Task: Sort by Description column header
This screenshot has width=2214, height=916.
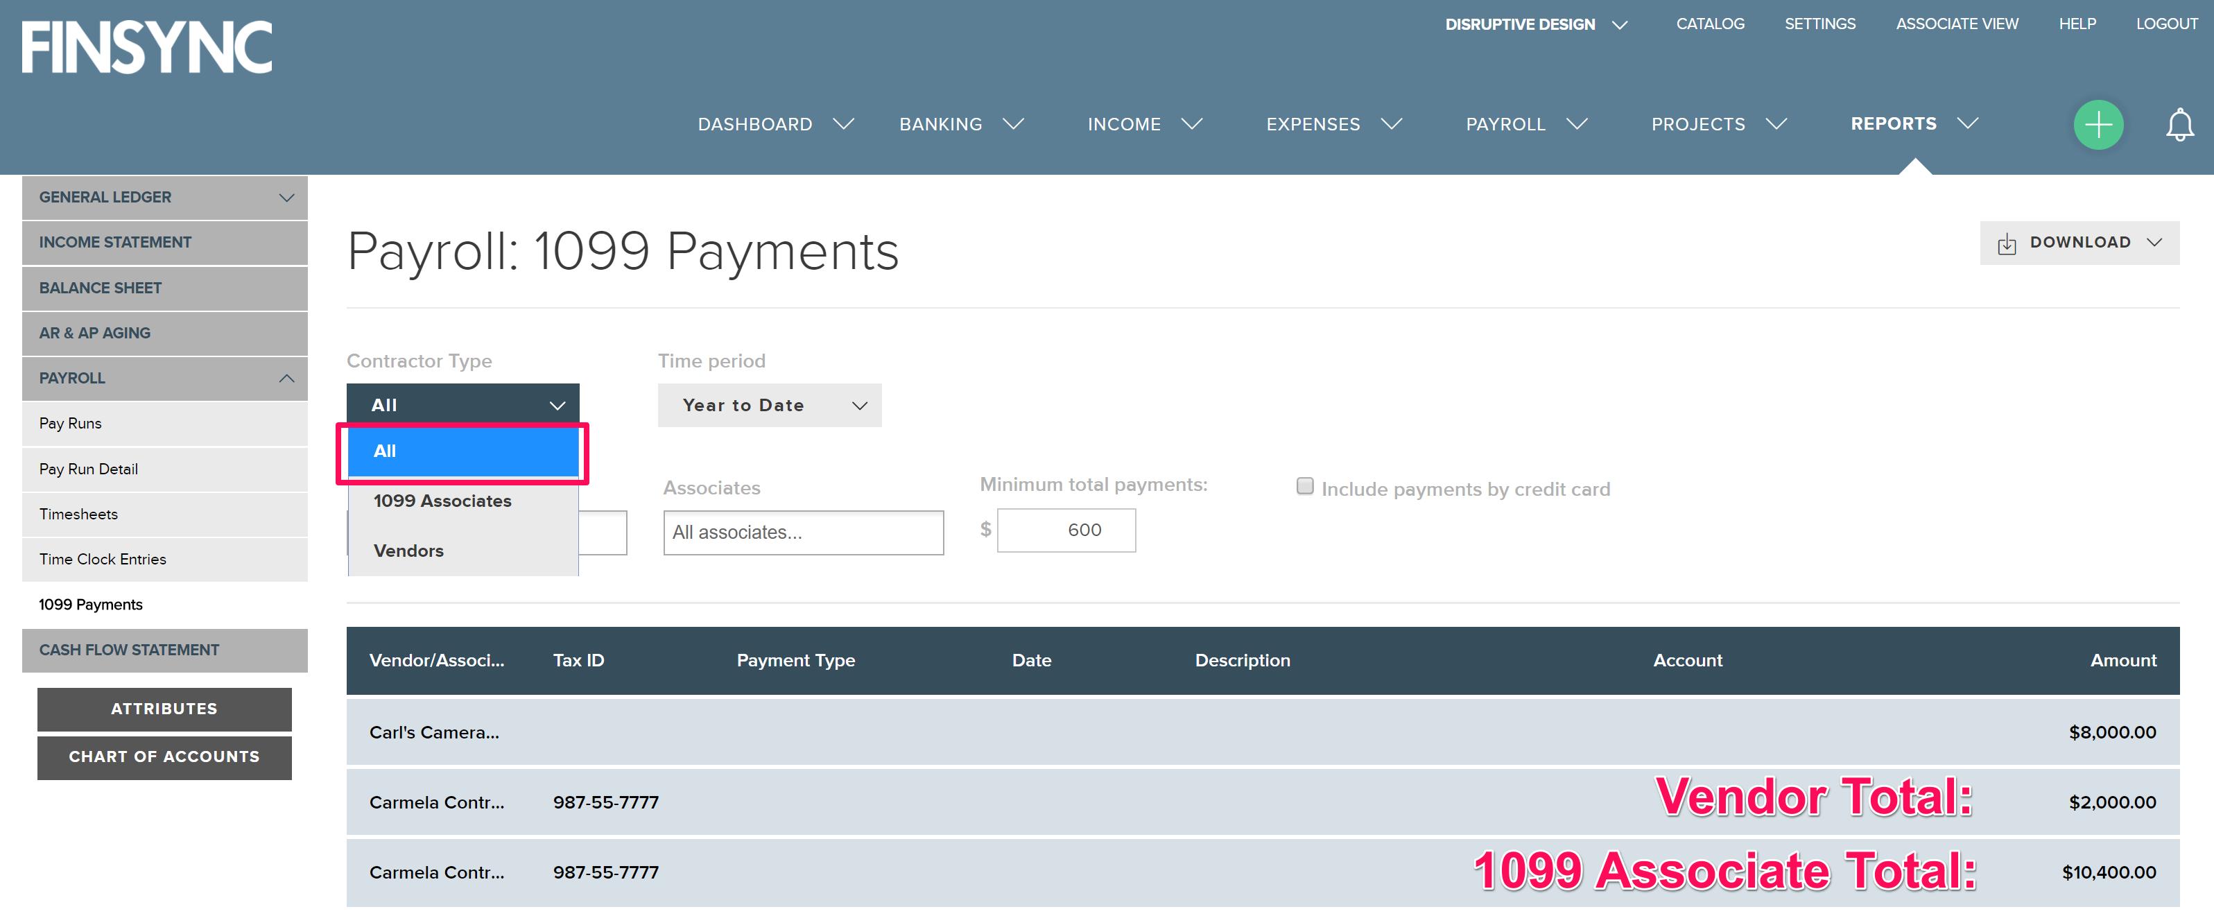Action: pyautogui.click(x=1242, y=661)
